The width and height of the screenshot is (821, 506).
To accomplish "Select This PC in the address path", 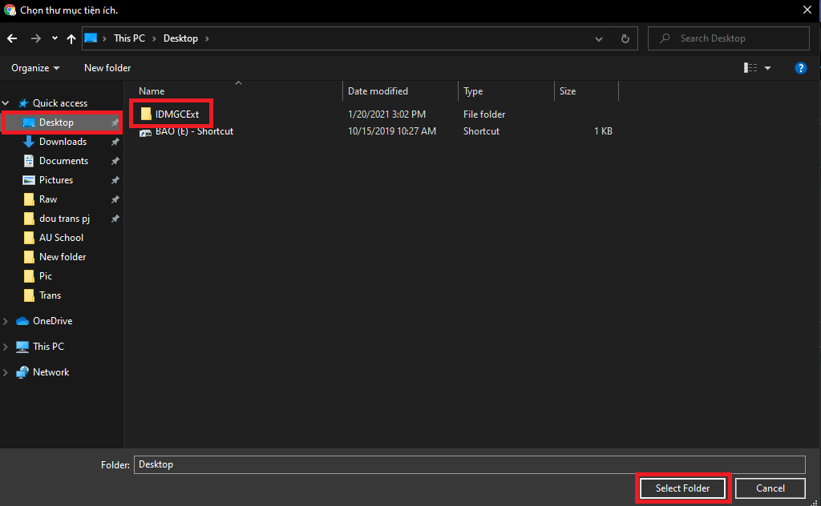I will click(129, 38).
